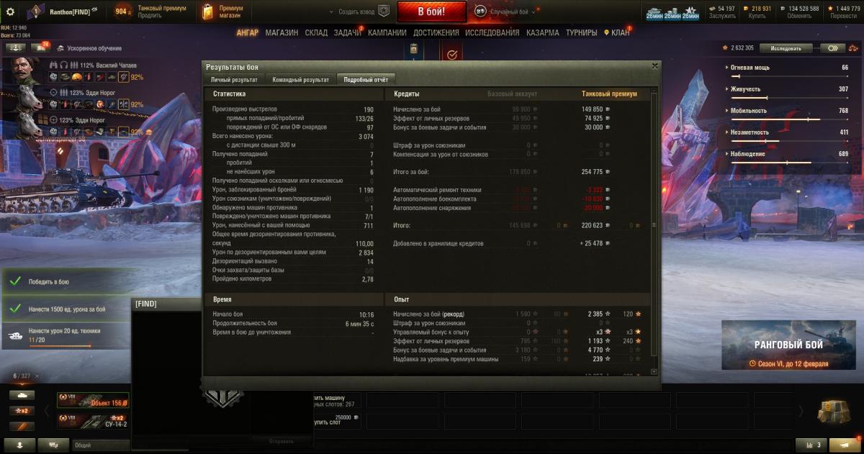Viewport: 864px width, 454px height.
Task: Expand the Огневая мощь parameter section
Action: click(x=789, y=68)
